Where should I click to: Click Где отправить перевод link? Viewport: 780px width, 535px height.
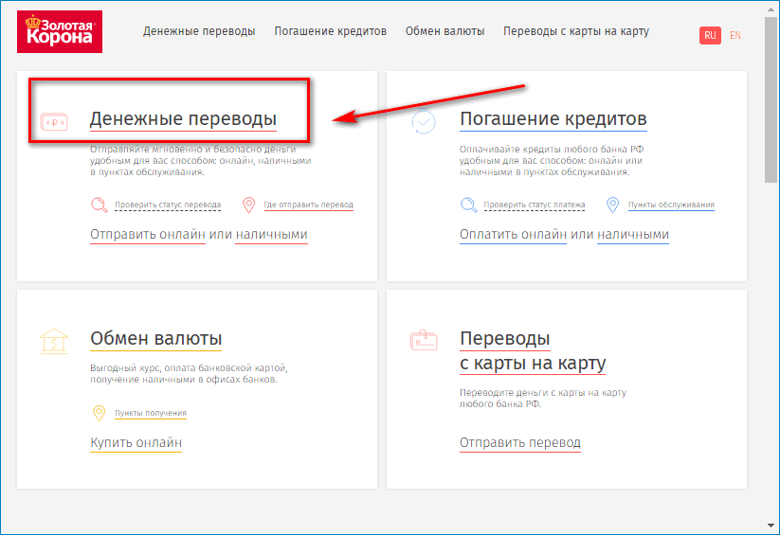pyautogui.click(x=308, y=205)
